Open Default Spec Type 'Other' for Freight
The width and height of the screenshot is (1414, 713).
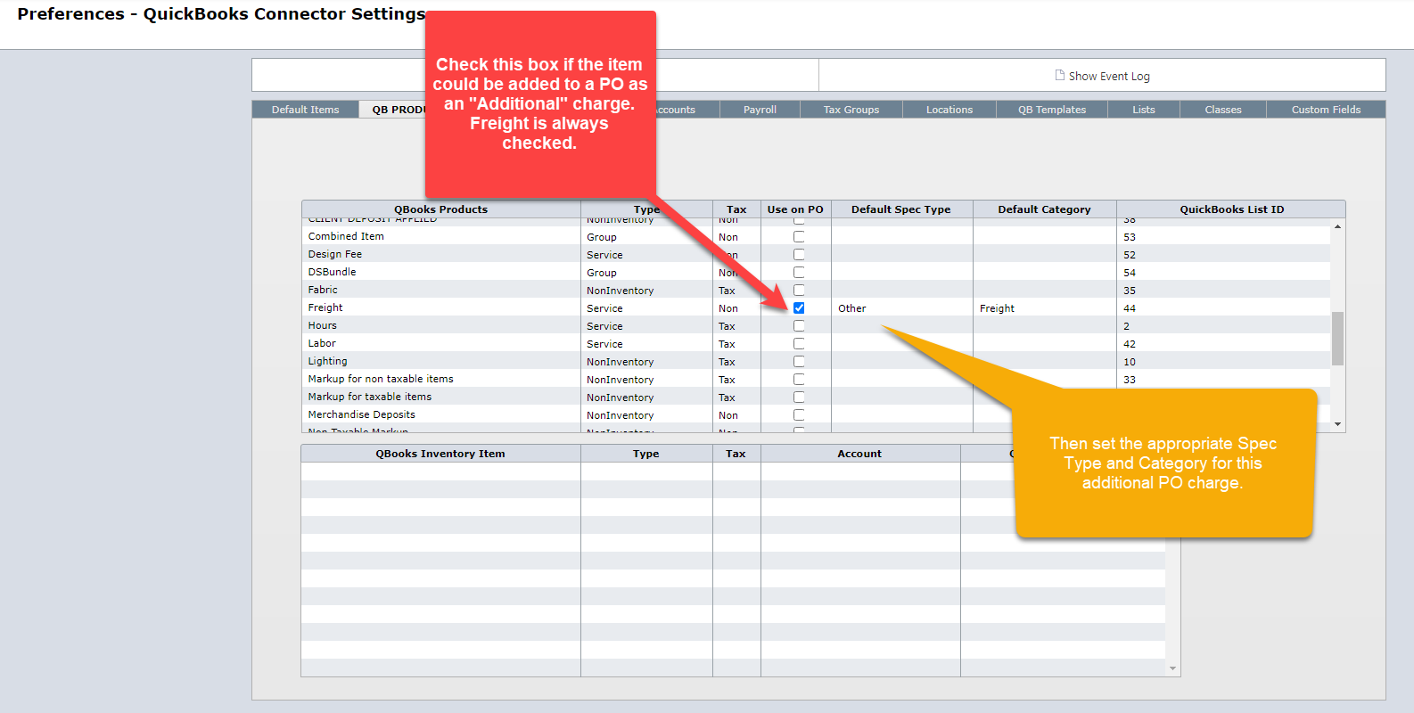pos(901,308)
